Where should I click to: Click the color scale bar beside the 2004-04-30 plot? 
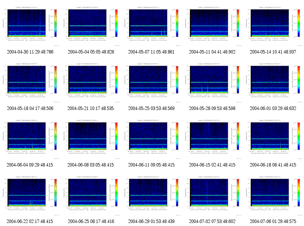point(55,23)
